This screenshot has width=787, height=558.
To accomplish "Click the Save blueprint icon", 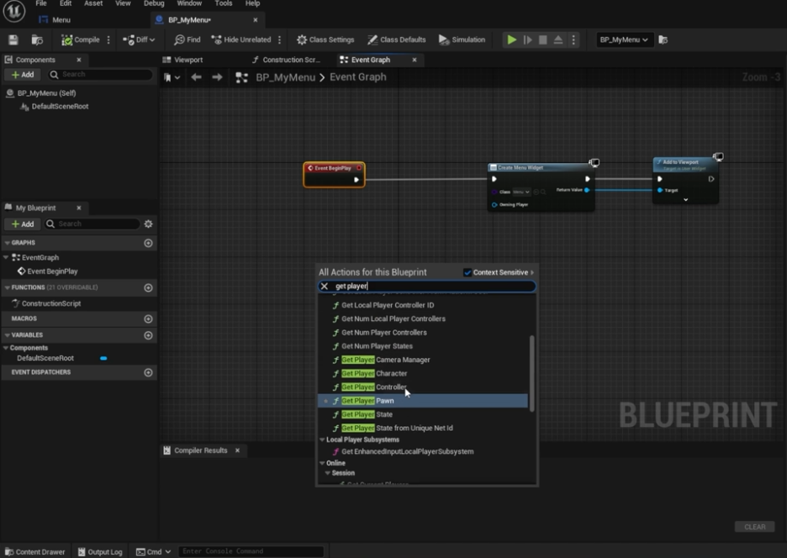I will [13, 39].
